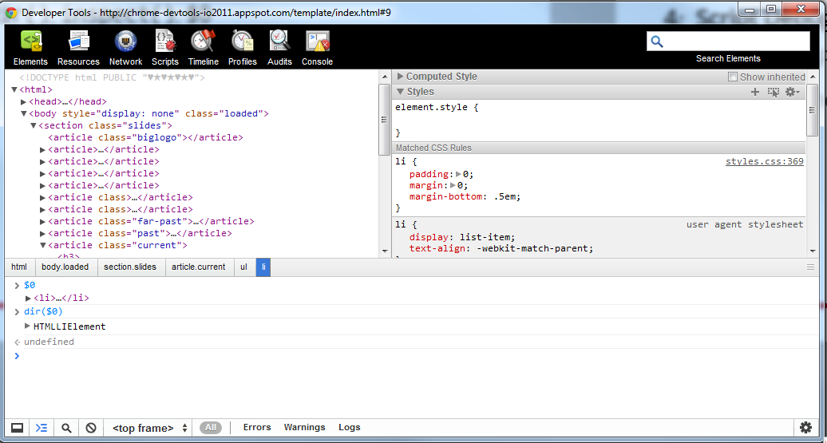Image resolution: width=827 pixels, height=443 pixels.
Task: Collapse the html node
Action: coord(14,89)
